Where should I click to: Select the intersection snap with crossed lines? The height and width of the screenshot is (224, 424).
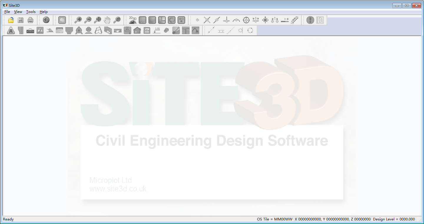[x=207, y=20]
